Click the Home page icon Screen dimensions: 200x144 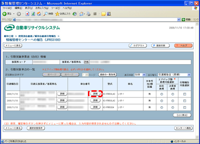39,14
